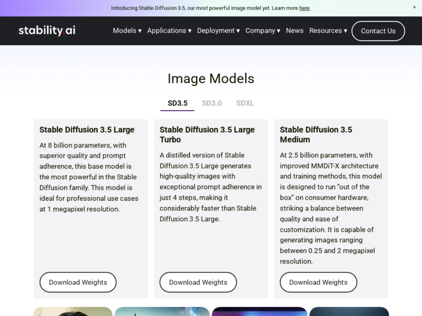Click the 'At 2.5 billion parameters' description
The image size is (422, 316).
[331, 208]
